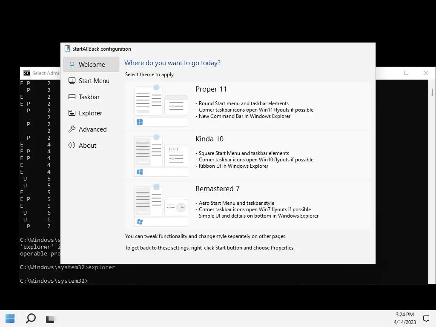Click the Proper 11 theme thumbnail
The height and width of the screenshot is (327, 436).
coord(161,106)
